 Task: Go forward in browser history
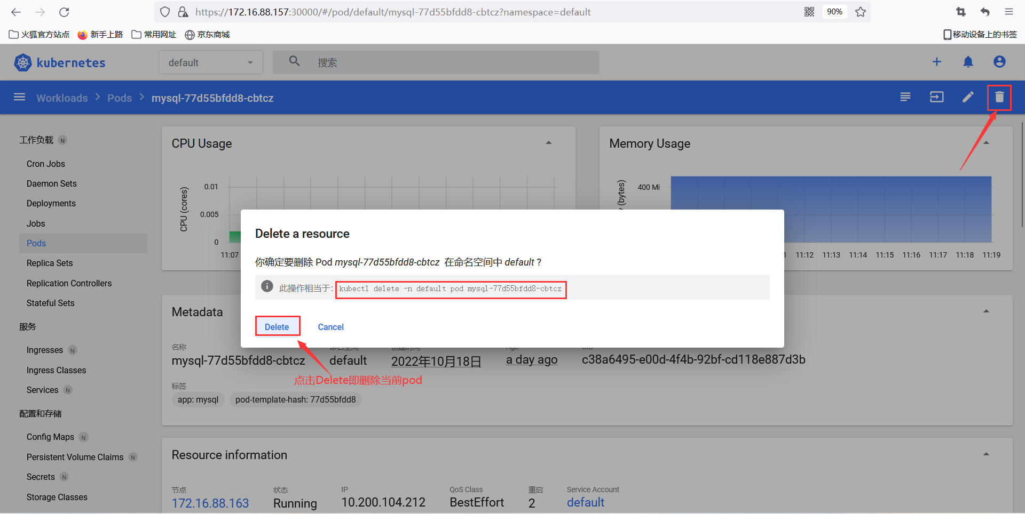point(40,12)
